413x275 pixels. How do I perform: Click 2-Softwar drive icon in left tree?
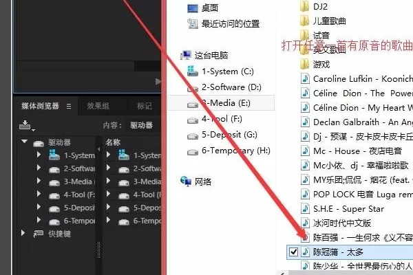click(x=54, y=170)
